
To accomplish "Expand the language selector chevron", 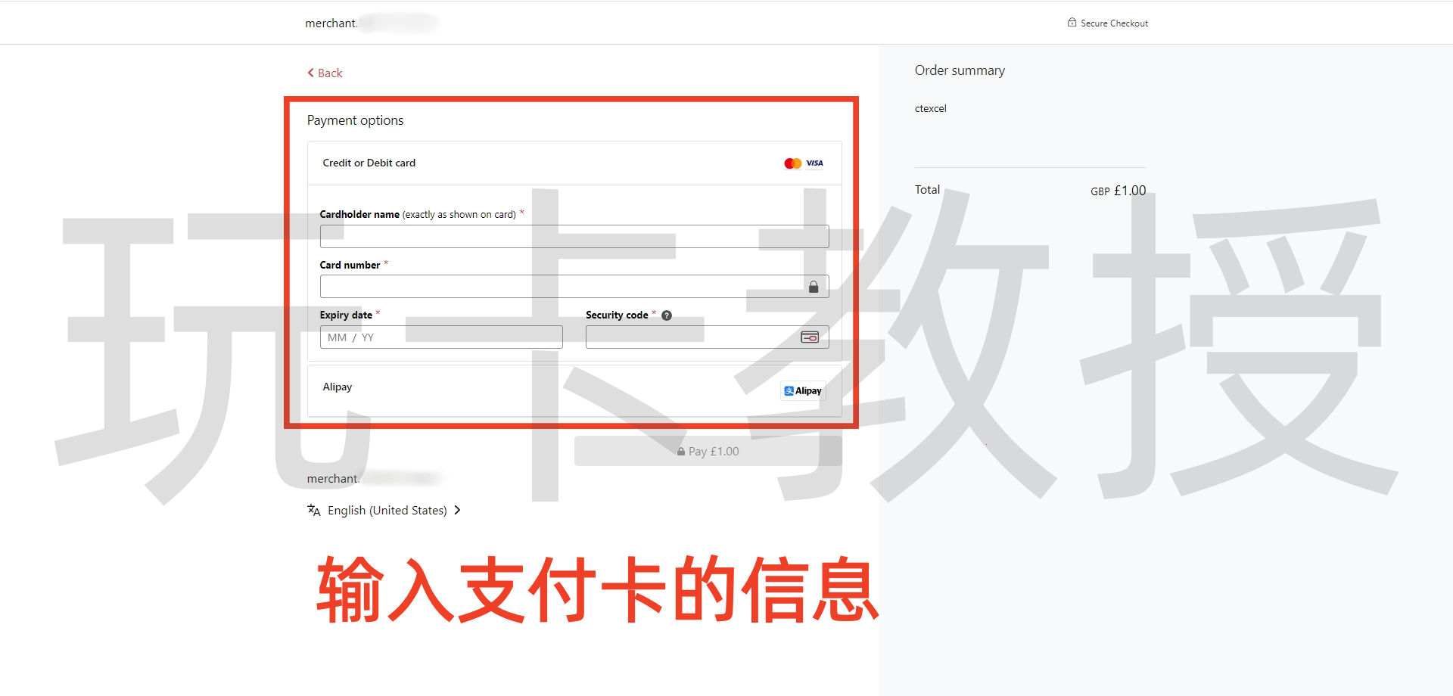I will [457, 510].
